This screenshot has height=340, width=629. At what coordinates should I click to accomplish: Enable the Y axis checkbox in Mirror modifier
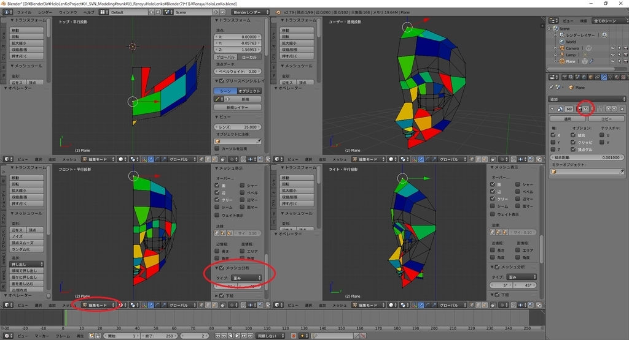pos(553,142)
